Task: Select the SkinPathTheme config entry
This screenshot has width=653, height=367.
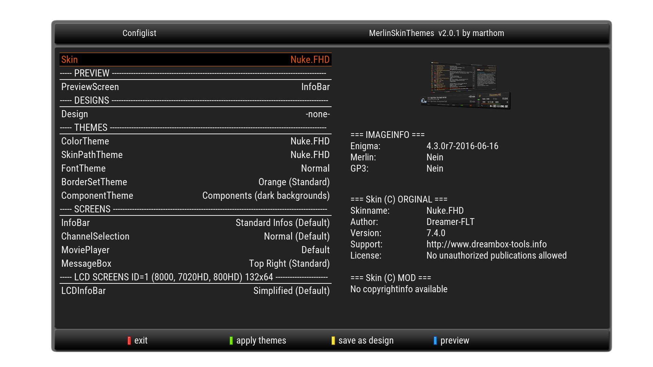Action: click(195, 155)
